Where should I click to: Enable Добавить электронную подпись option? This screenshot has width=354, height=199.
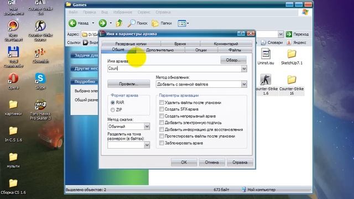tap(162, 123)
